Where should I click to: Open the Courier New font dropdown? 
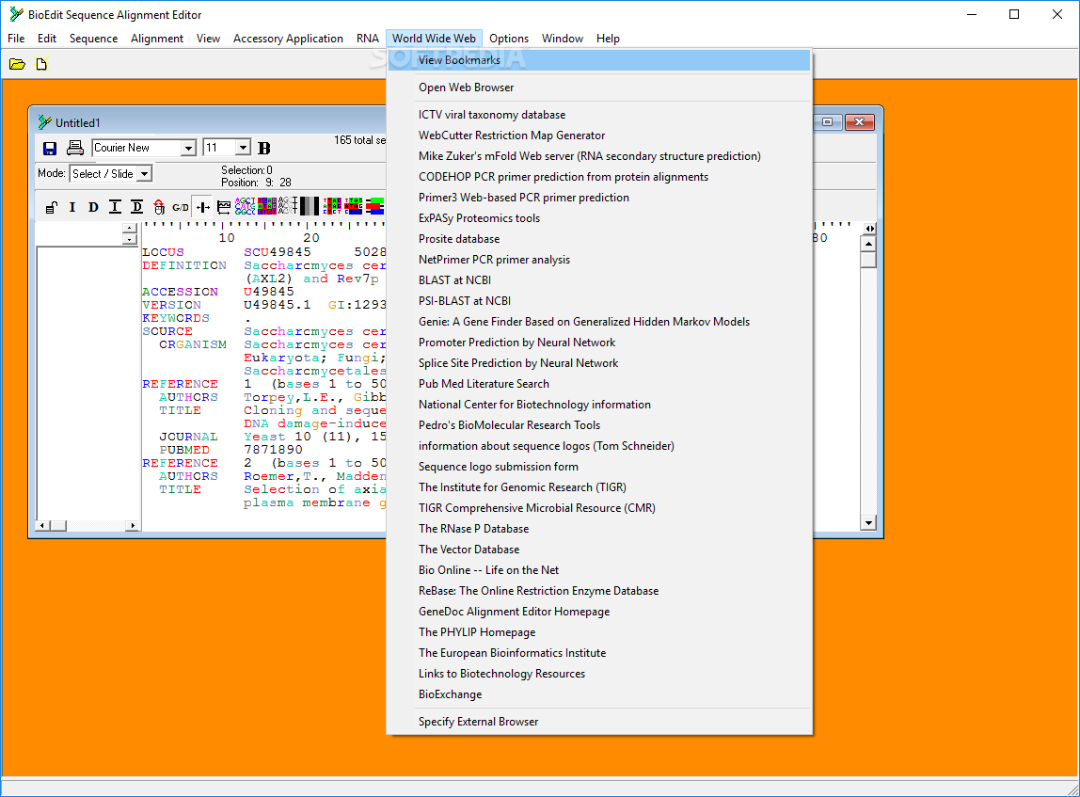(x=188, y=148)
